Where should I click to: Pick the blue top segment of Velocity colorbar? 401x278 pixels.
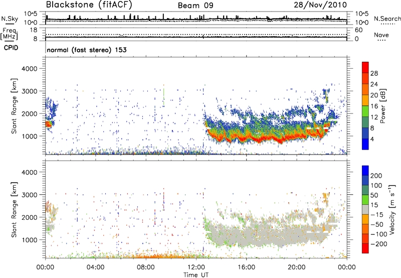point(365,171)
